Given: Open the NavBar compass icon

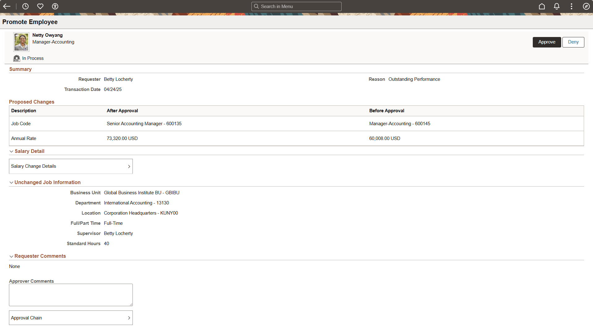Looking at the screenshot, I should [586, 6].
